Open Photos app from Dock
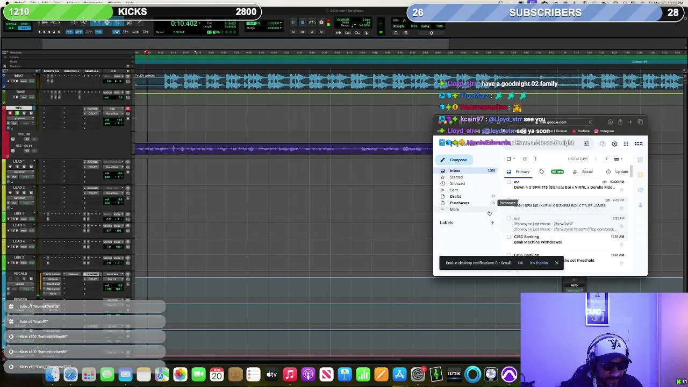Viewport: 688px width, 387px height. click(180, 374)
